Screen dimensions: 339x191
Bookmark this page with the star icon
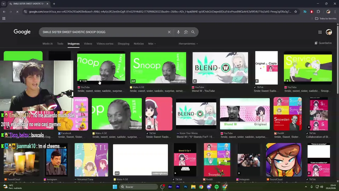pos(296,12)
